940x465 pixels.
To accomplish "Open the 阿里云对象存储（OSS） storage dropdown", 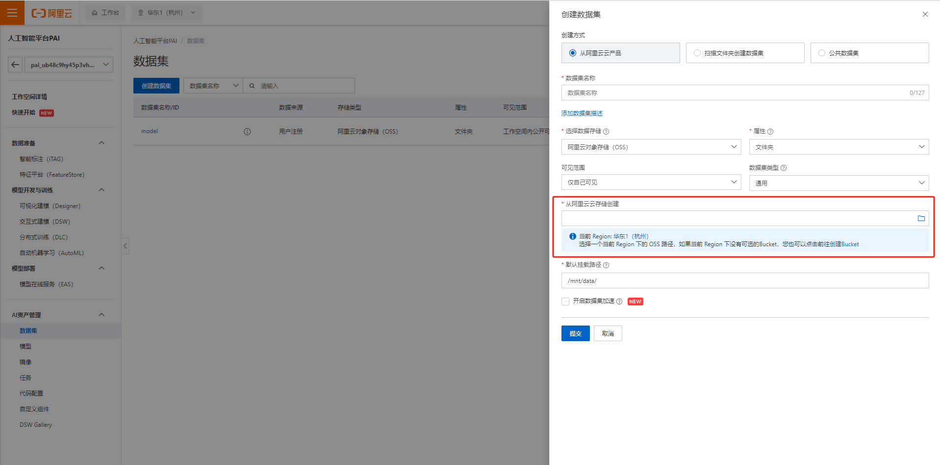I will (651, 147).
